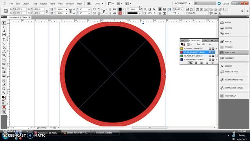This screenshot has height=141, width=250.
Task: Click the application search field
Action: click(205, 4)
